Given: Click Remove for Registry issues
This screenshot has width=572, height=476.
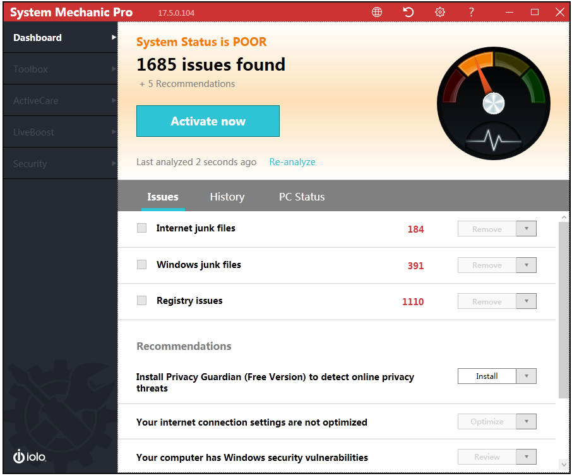Looking at the screenshot, I should (x=487, y=301).
